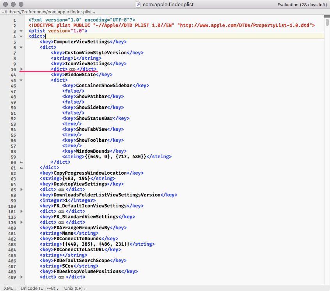
Task: Click the DOCTYPE plist declaration line
Action: [x=172, y=25]
